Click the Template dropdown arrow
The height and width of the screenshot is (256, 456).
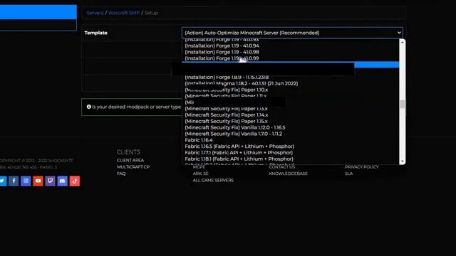(399, 33)
